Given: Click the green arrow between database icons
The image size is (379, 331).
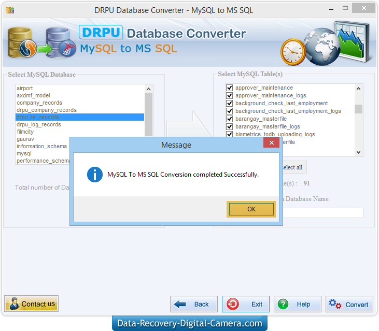Looking at the screenshot, I should 45,49.
